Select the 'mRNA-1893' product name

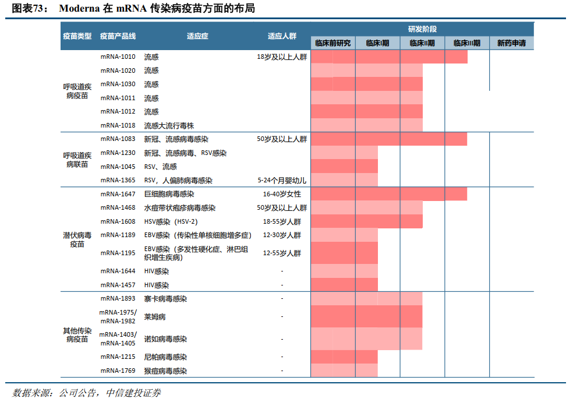coord(118,298)
